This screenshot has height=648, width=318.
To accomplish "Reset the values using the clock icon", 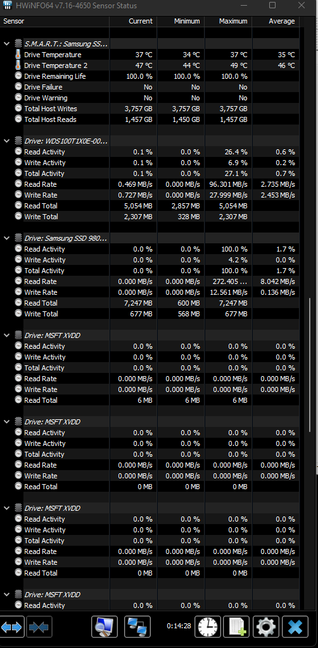I will click(x=208, y=627).
